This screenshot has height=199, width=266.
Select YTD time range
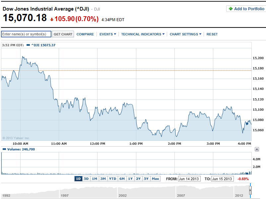pyautogui.click(x=113, y=179)
